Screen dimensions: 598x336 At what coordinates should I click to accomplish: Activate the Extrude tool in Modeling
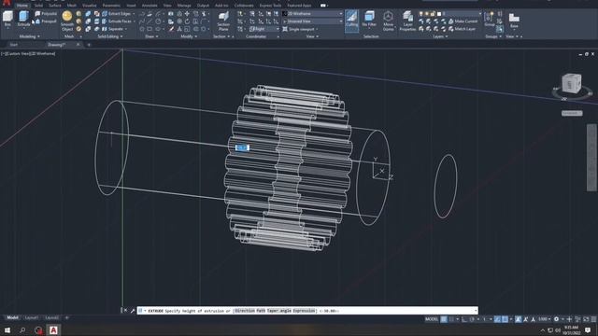tap(23, 19)
